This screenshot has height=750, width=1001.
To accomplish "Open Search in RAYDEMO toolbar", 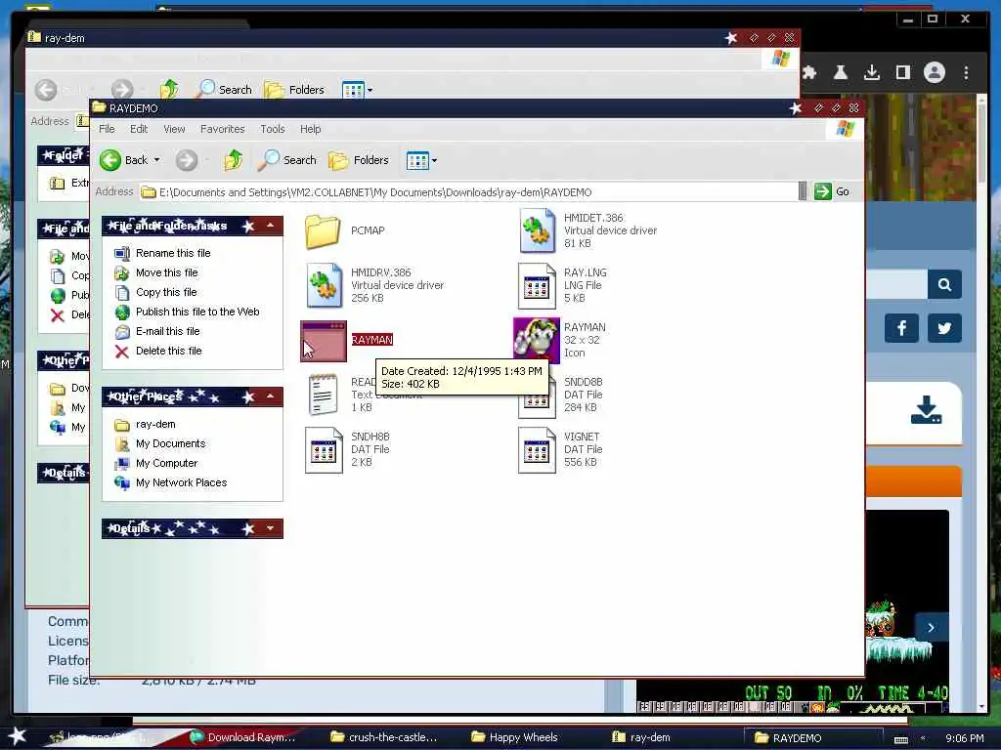I will point(287,160).
